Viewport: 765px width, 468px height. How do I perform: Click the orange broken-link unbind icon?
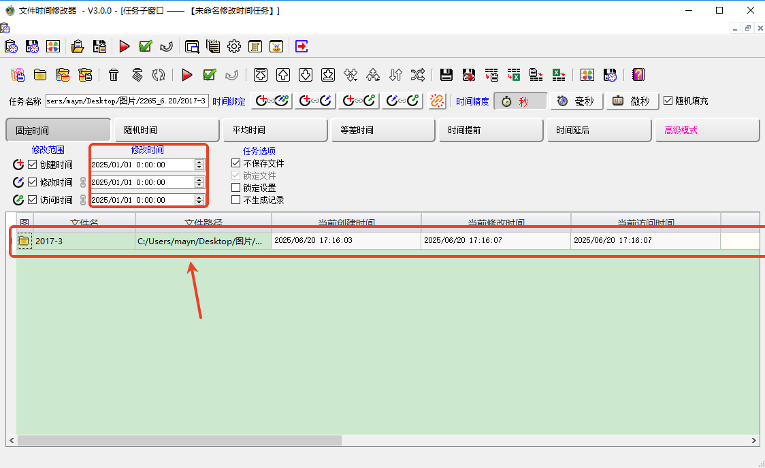(x=437, y=101)
